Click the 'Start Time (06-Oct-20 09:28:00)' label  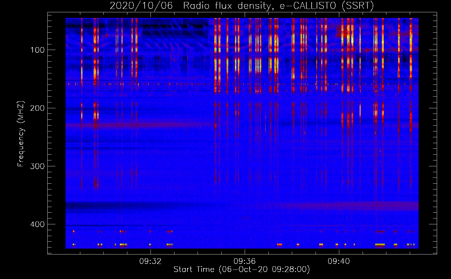(x=242, y=270)
